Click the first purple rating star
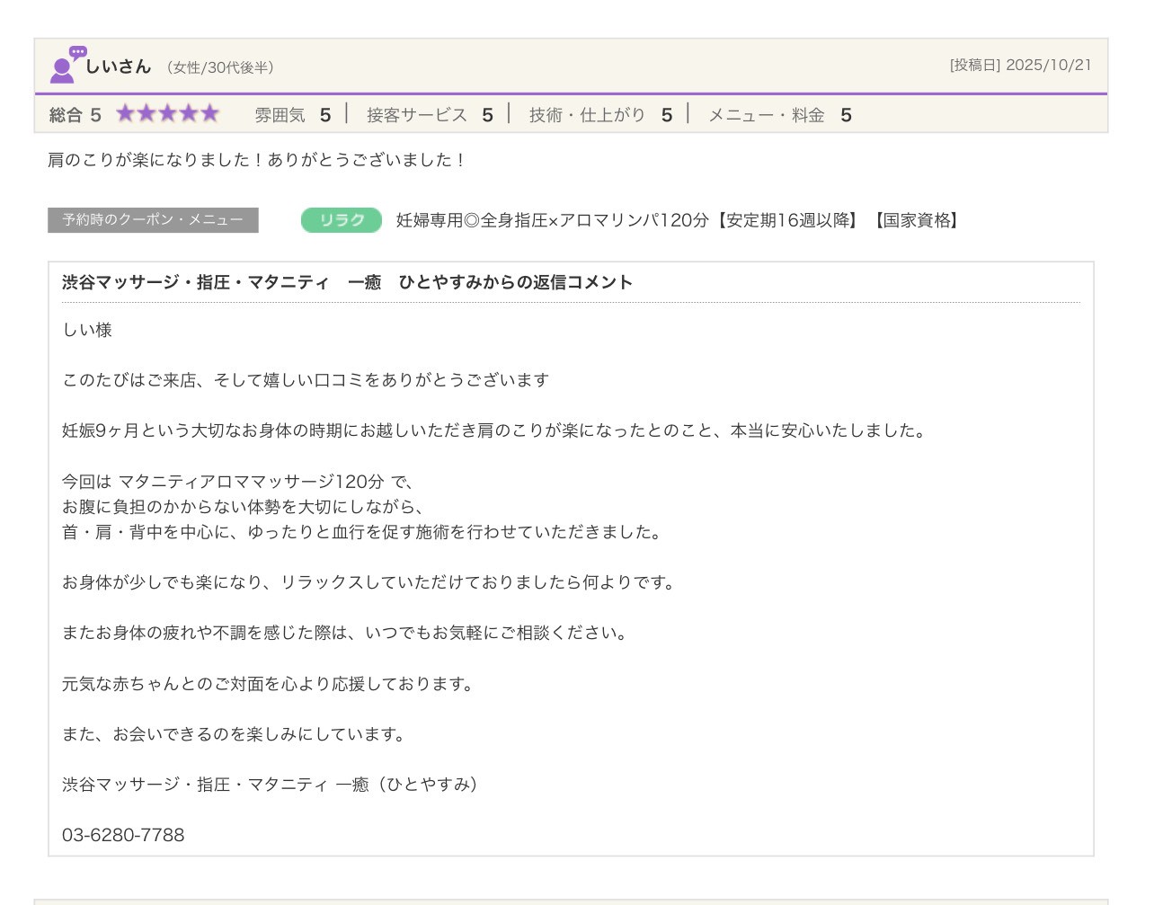This screenshot has height=905, width=1154. pyautogui.click(x=125, y=113)
